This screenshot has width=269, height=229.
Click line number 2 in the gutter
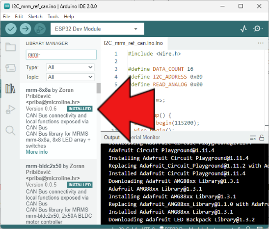coord(116,61)
